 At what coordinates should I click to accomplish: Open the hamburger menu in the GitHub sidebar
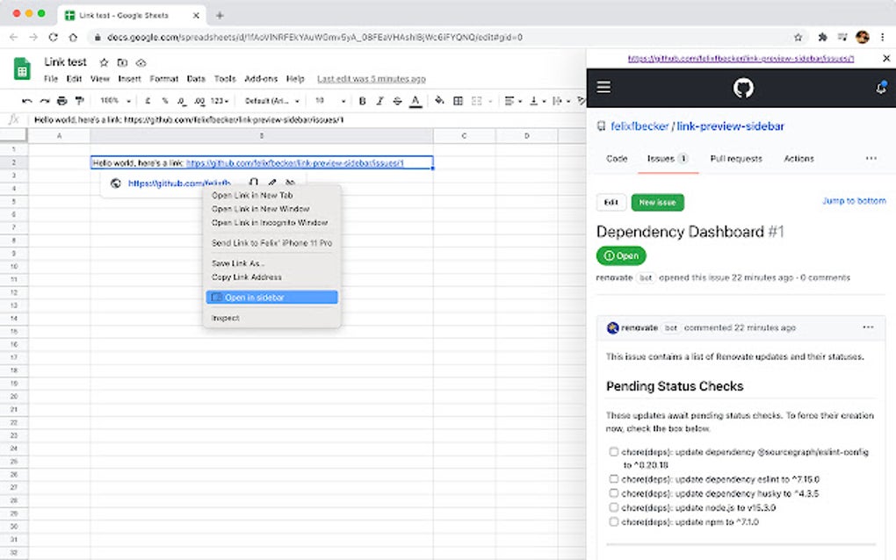pyautogui.click(x=603, y=87)
